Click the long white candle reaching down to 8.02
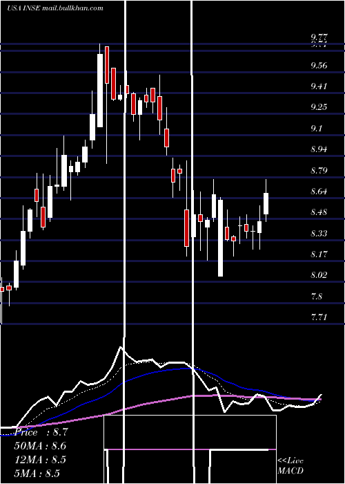The height and width of the screenshot is (484, 345). (x=220, y=238)
